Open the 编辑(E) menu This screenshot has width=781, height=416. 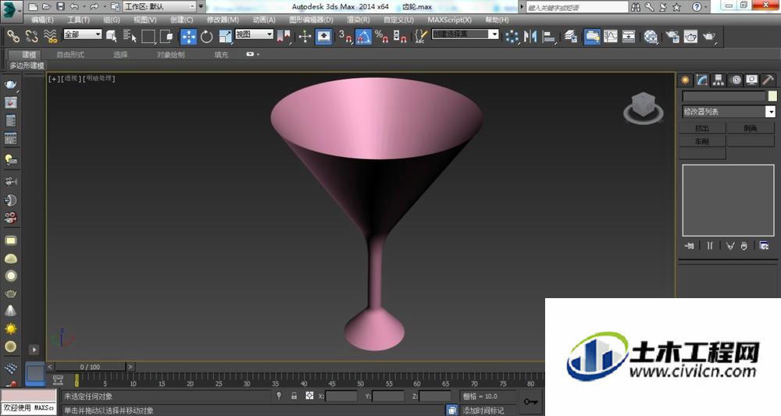pyautogui.click(x=42, y=20)
